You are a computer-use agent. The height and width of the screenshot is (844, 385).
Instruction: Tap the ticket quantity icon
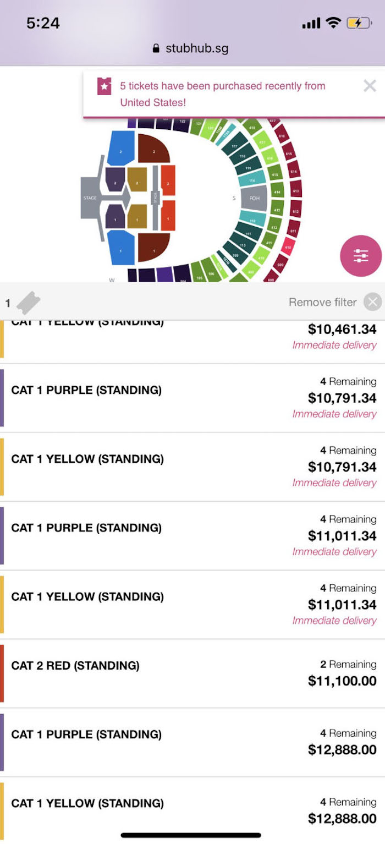point(28,303)
